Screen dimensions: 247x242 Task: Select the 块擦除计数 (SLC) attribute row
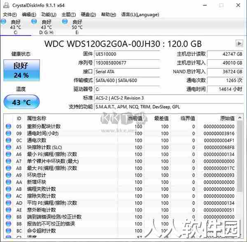click(120, 147)
